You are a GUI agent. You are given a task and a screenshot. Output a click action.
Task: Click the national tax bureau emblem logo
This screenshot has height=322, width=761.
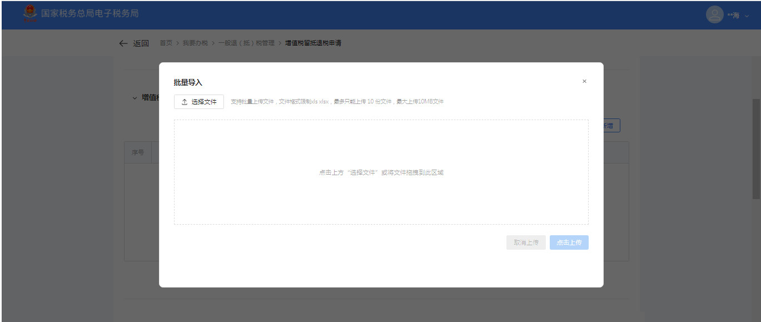point(30,14)
